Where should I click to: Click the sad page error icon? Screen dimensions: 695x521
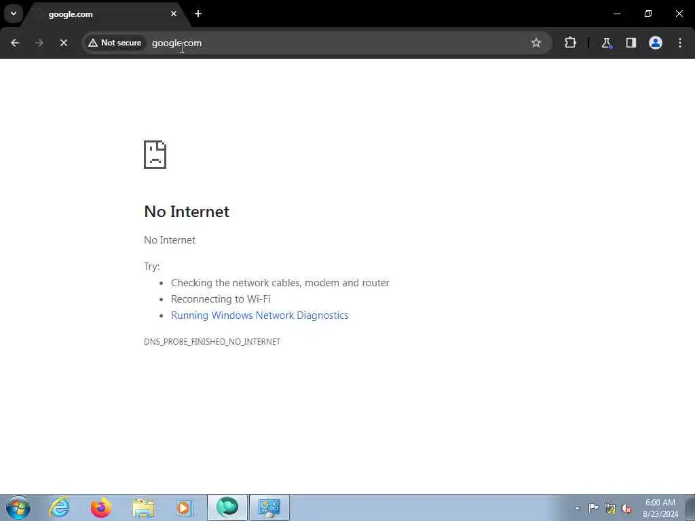[155, 155]
